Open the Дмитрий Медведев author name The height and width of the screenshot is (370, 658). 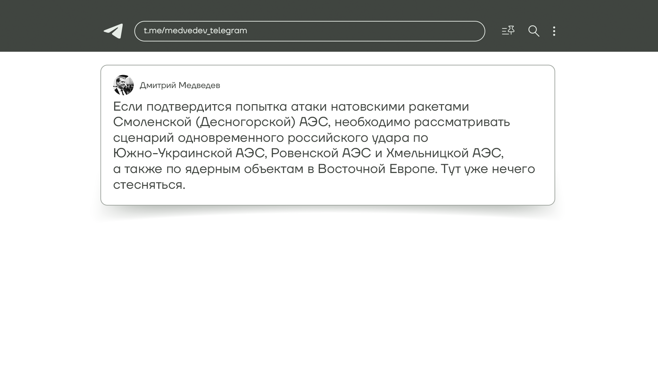pos(180,85)
